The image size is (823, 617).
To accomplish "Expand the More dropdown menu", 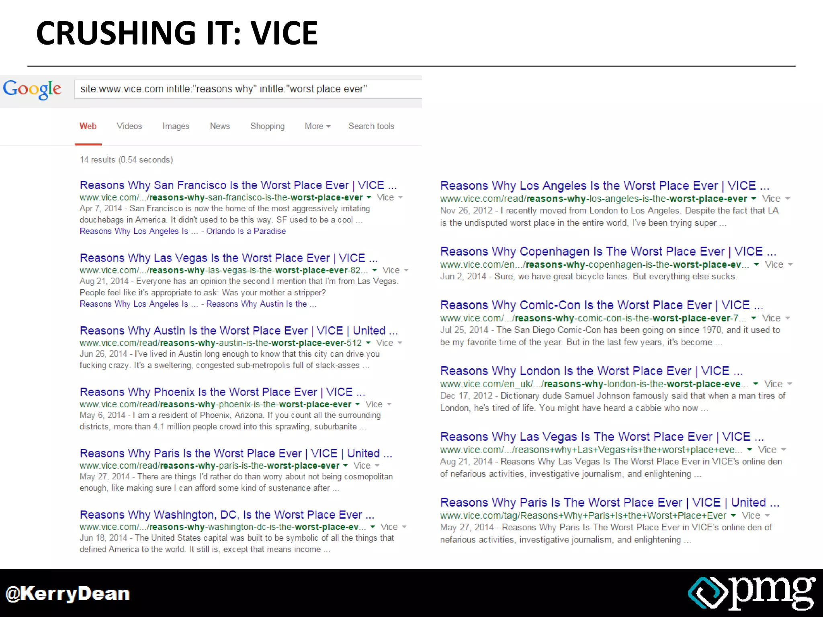I will click(x=317, y=126).
